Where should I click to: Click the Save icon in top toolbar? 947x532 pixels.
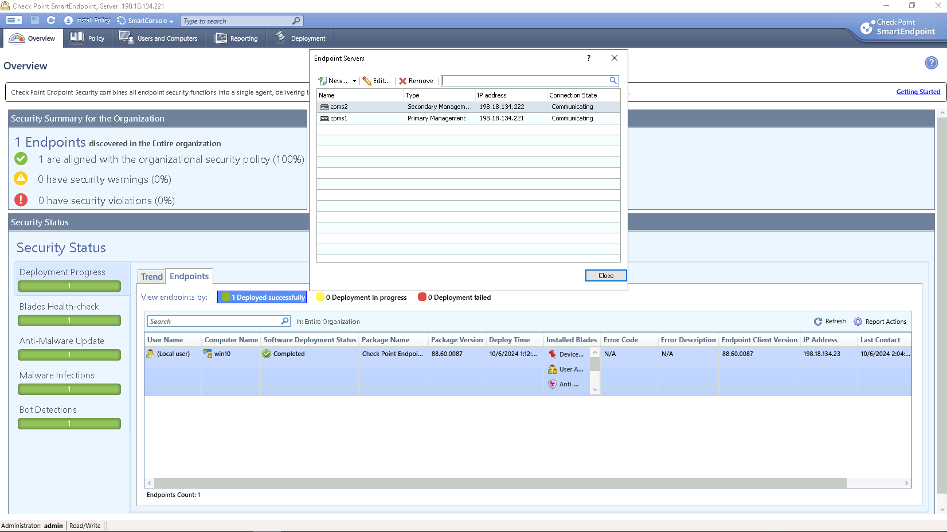(35, 20)
